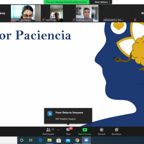Select Ana de Delg.. video thumbnail
This screenshot has height=144, width=144.
[x=26, y=13]
